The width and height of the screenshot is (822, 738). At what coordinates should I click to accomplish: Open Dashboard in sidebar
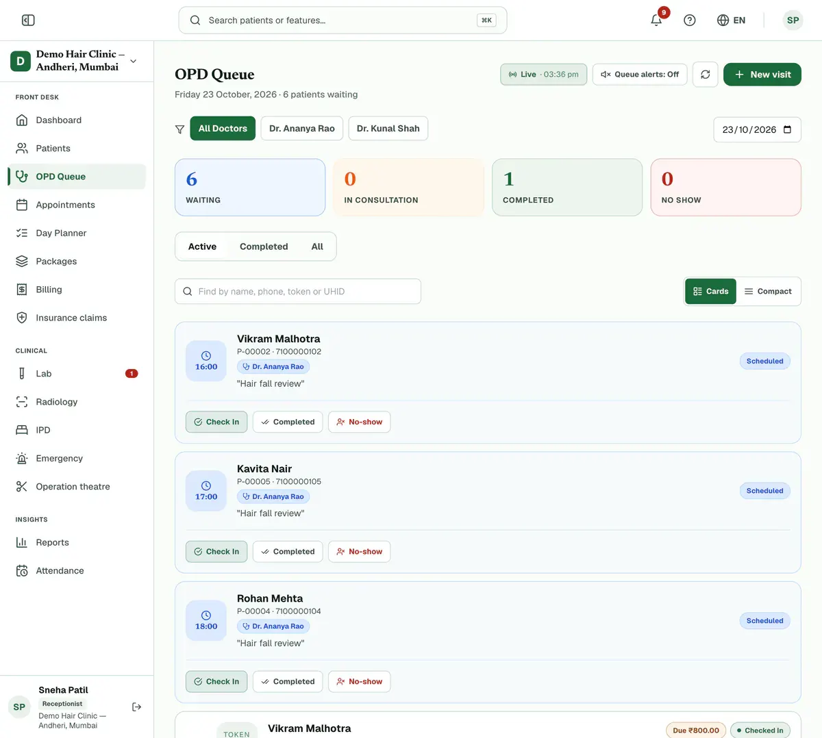click(x=77, y=120)
